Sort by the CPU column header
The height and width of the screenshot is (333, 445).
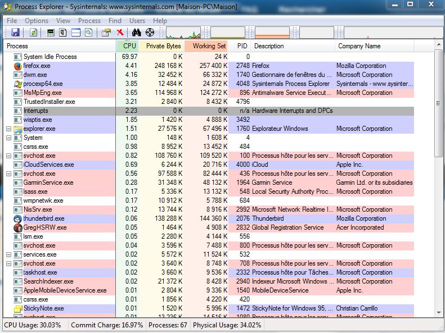click(x=128, y=46)
